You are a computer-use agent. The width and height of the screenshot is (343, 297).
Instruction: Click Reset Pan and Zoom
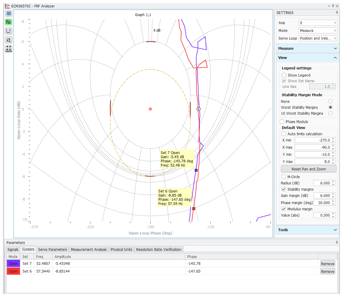pos(308,169)
